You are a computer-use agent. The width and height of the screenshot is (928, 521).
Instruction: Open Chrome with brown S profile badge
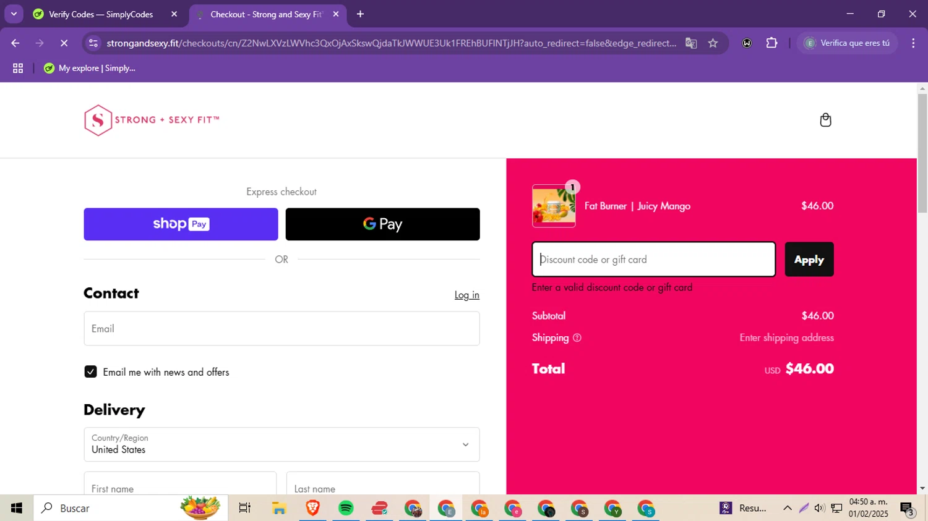(580, 508)
